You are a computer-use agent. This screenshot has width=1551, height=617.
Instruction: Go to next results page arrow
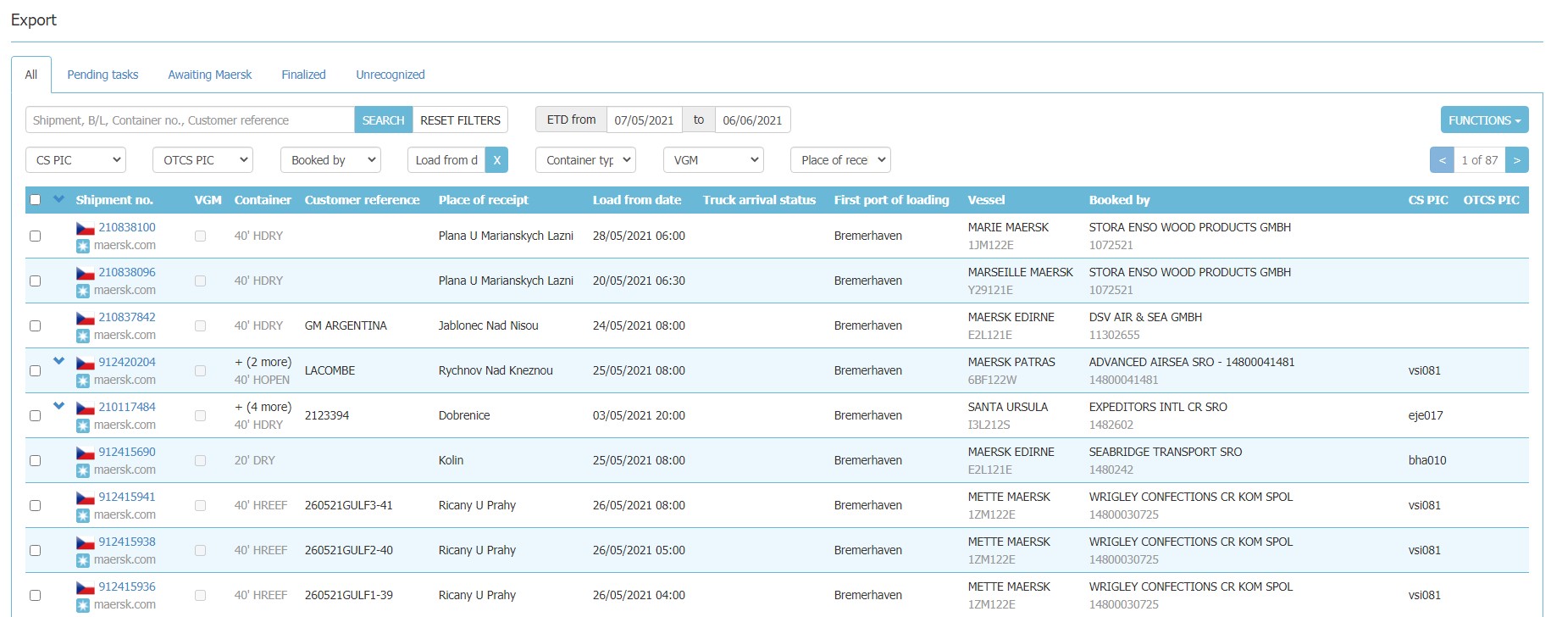1517,160
